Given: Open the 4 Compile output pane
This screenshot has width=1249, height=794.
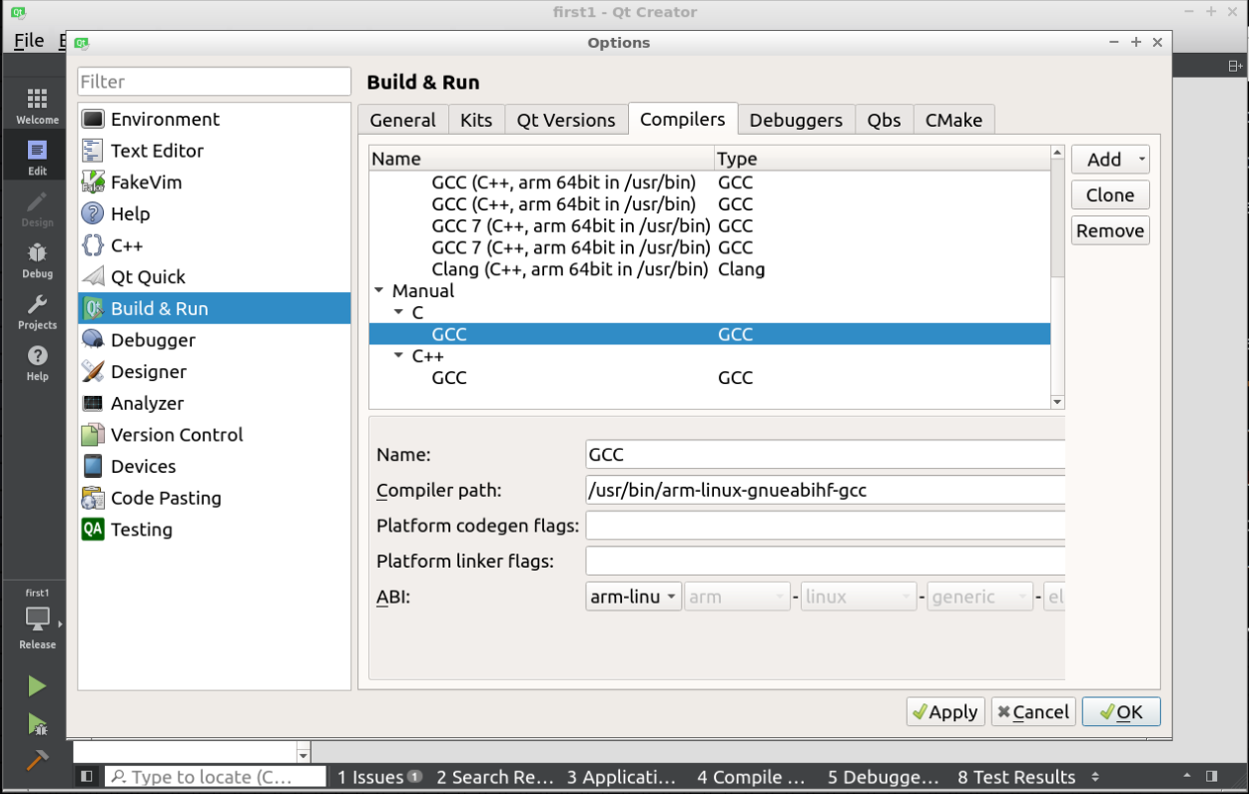Looking at the screenshot, I should pos(751,777).
